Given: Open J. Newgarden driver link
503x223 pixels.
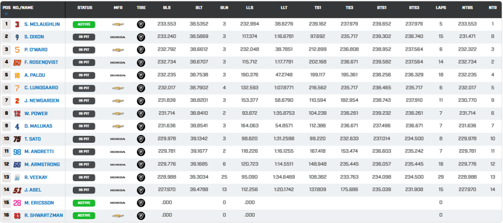Looking at the screenshot, I should [x=42, y=100].
